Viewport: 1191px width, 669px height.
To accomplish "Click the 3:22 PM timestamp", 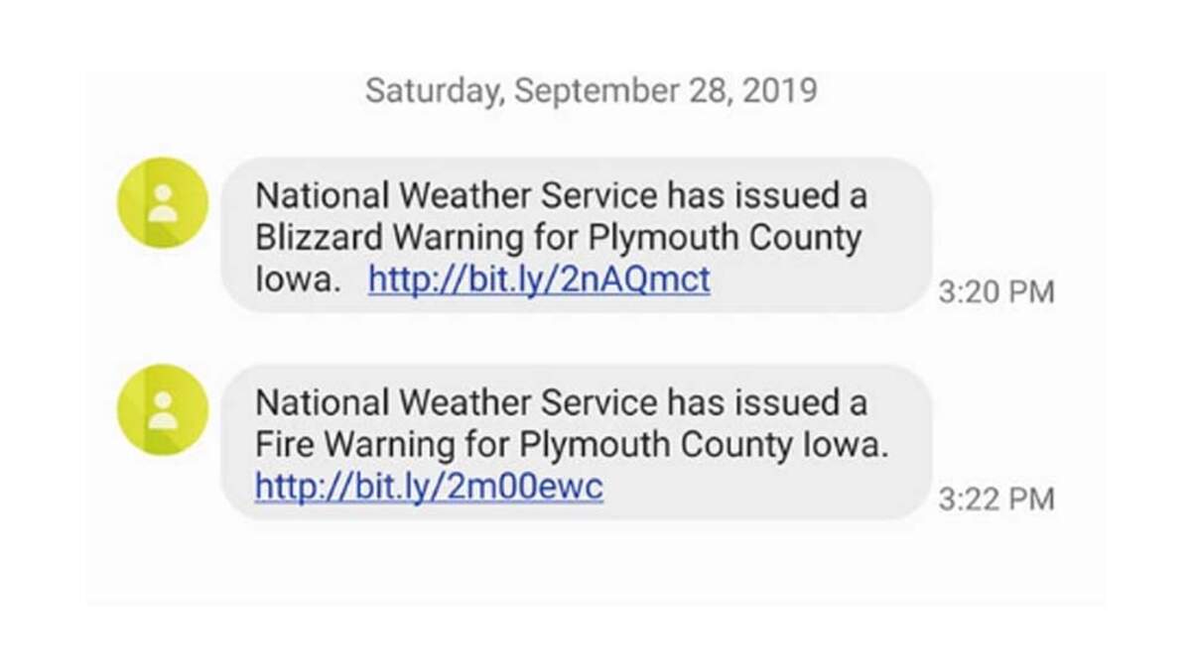I will (995, 499).
